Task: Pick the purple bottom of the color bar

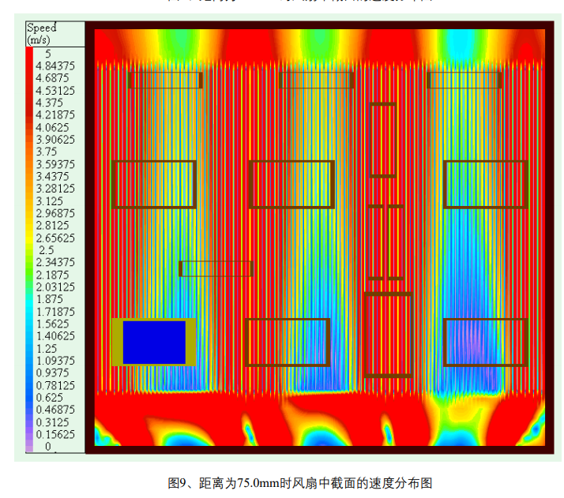Action: (29, 445)
